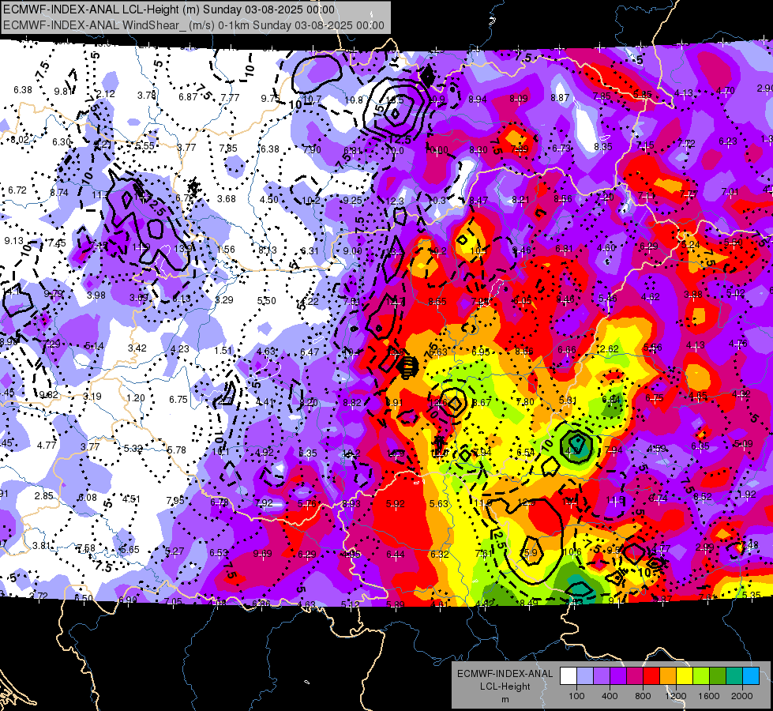
Task: Click the lavender legend swatch left of 400
Action: [x=602, y=676]
